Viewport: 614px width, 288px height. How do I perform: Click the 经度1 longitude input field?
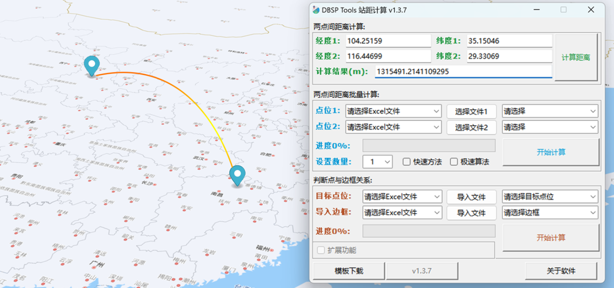tap(388, 41)
